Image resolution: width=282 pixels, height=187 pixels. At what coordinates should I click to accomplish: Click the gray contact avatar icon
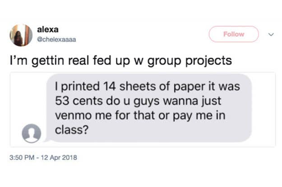coord(31,134)
